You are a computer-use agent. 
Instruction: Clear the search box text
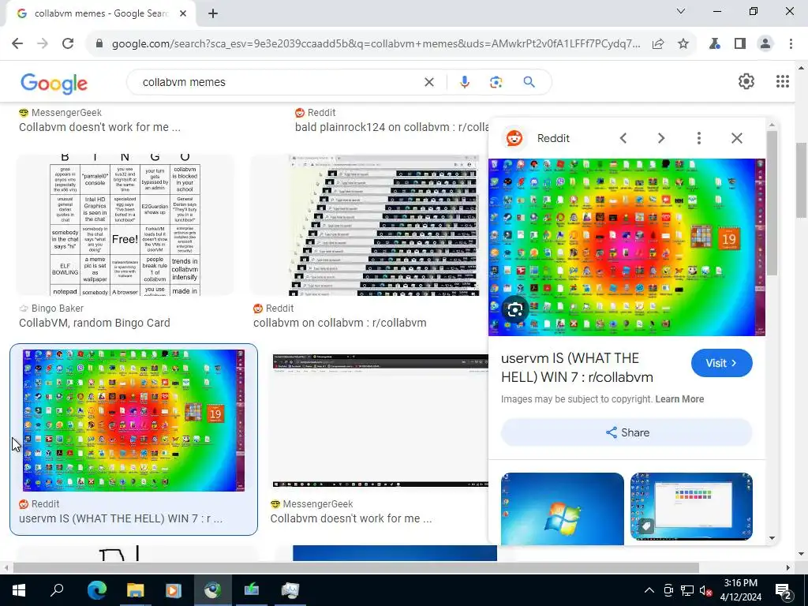pos(428,82)
